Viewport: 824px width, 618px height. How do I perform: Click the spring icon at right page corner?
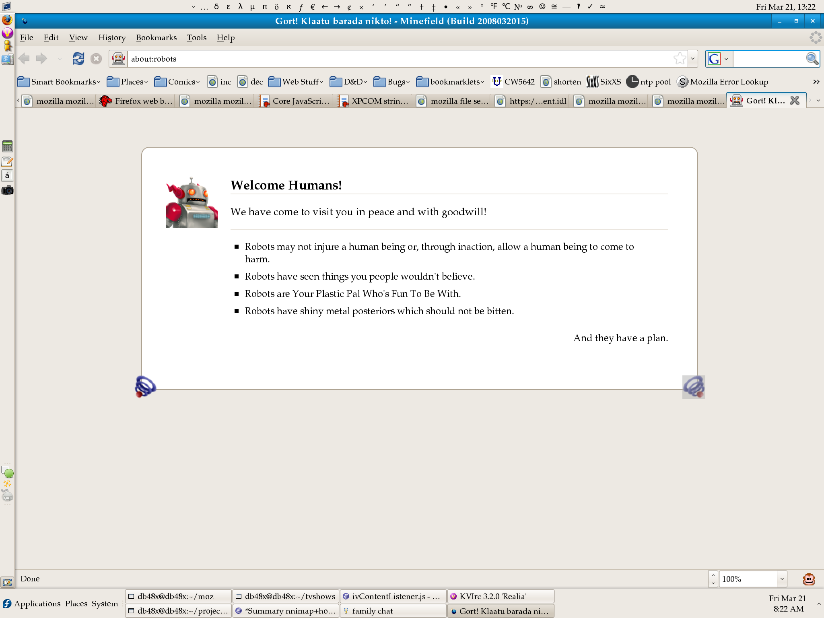coord(694,387)
